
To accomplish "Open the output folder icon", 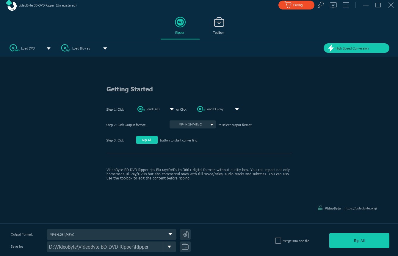I will click(x=185, y=247).
